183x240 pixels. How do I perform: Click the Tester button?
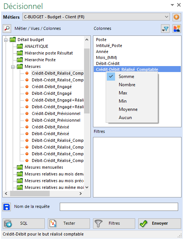coord(69,224)
